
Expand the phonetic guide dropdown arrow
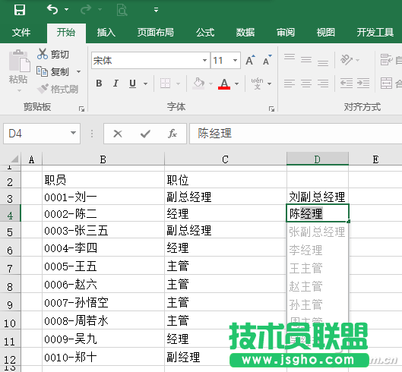[x=270, y=84]
